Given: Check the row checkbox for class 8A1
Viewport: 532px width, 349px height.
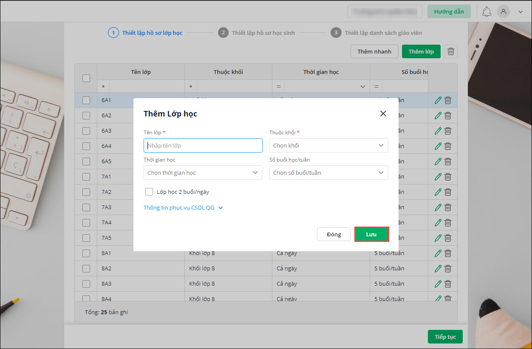Looking at the screenshot, I should tap(86, 253).
